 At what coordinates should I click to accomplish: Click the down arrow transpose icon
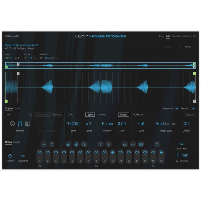109,144
